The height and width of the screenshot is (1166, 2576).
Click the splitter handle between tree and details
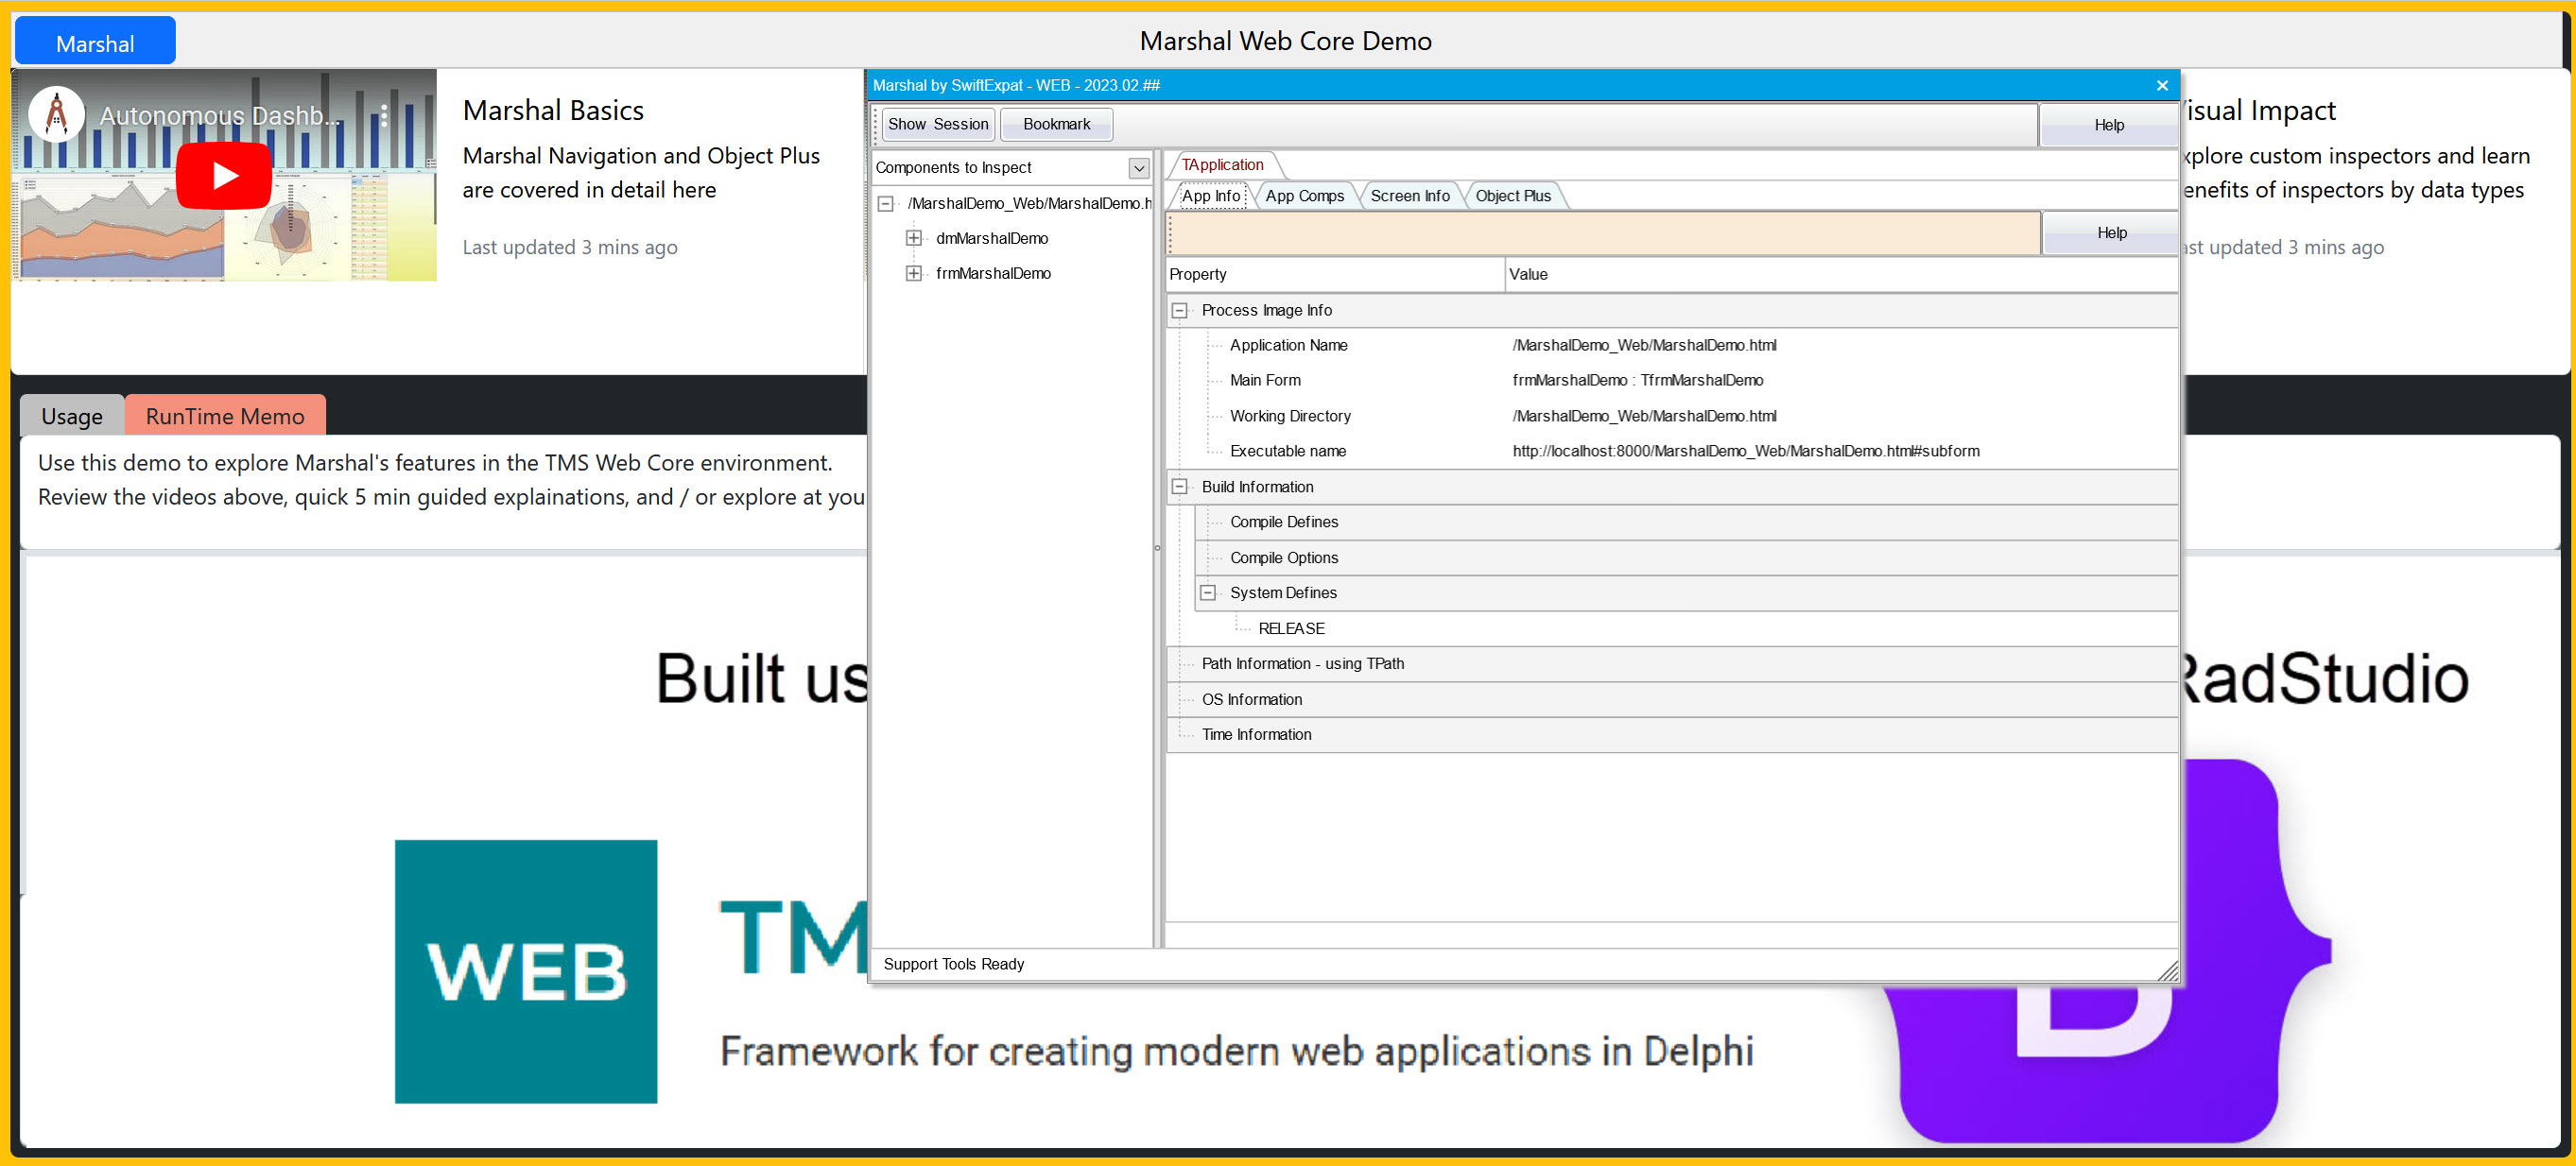[x=1158, y=547]
